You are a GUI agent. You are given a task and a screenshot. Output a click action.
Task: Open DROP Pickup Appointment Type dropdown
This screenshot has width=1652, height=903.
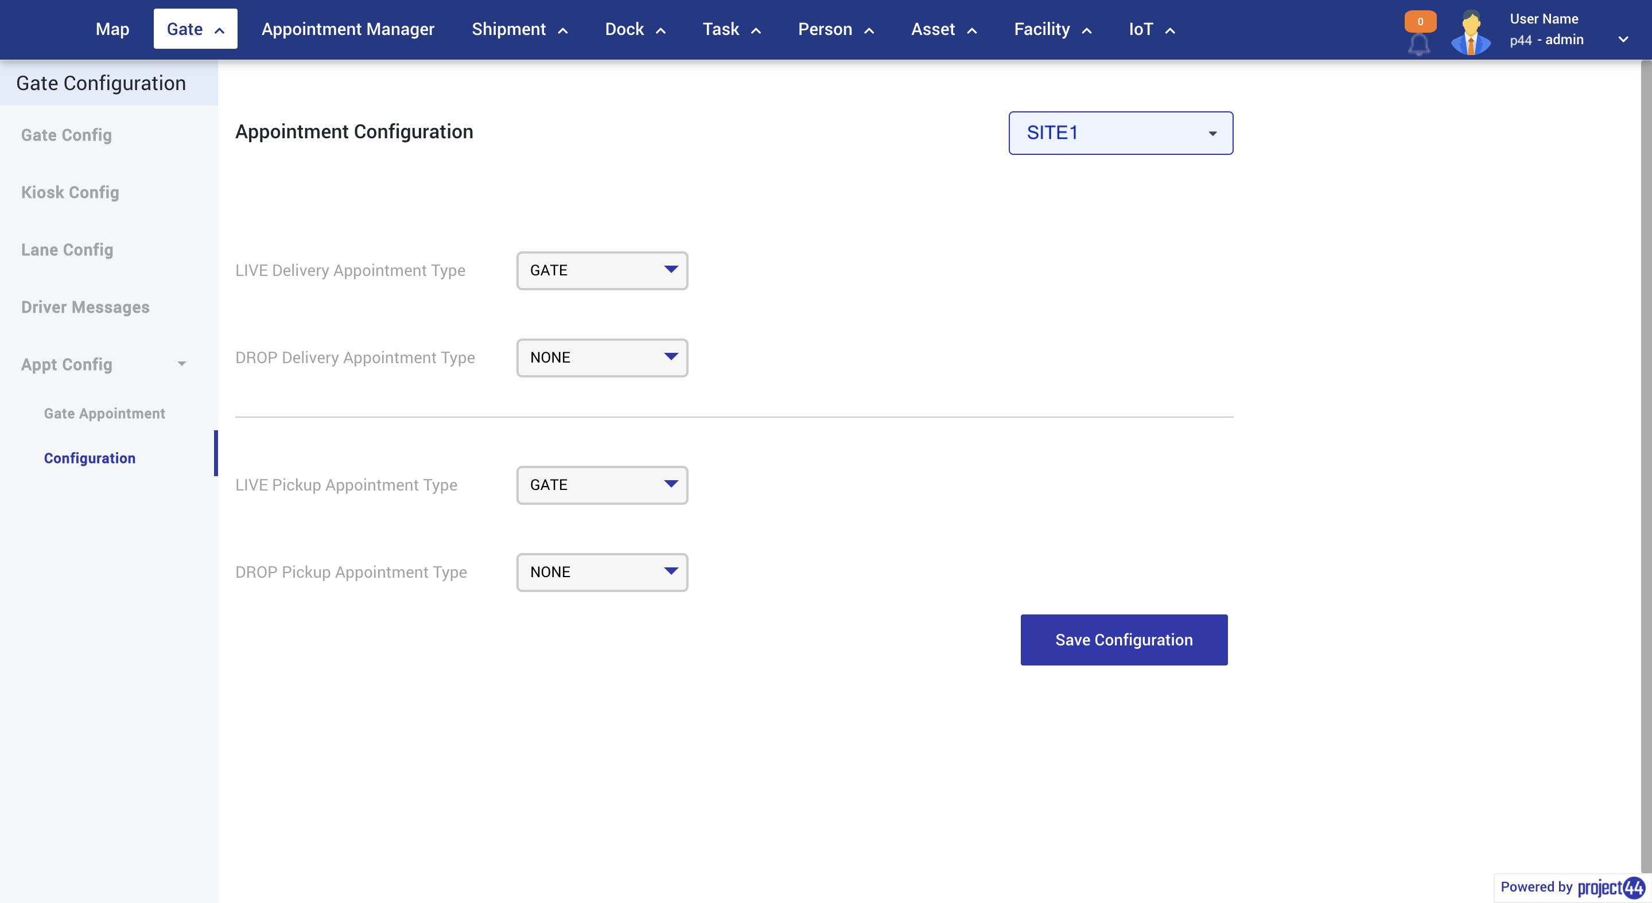click(x=601, y=572)
